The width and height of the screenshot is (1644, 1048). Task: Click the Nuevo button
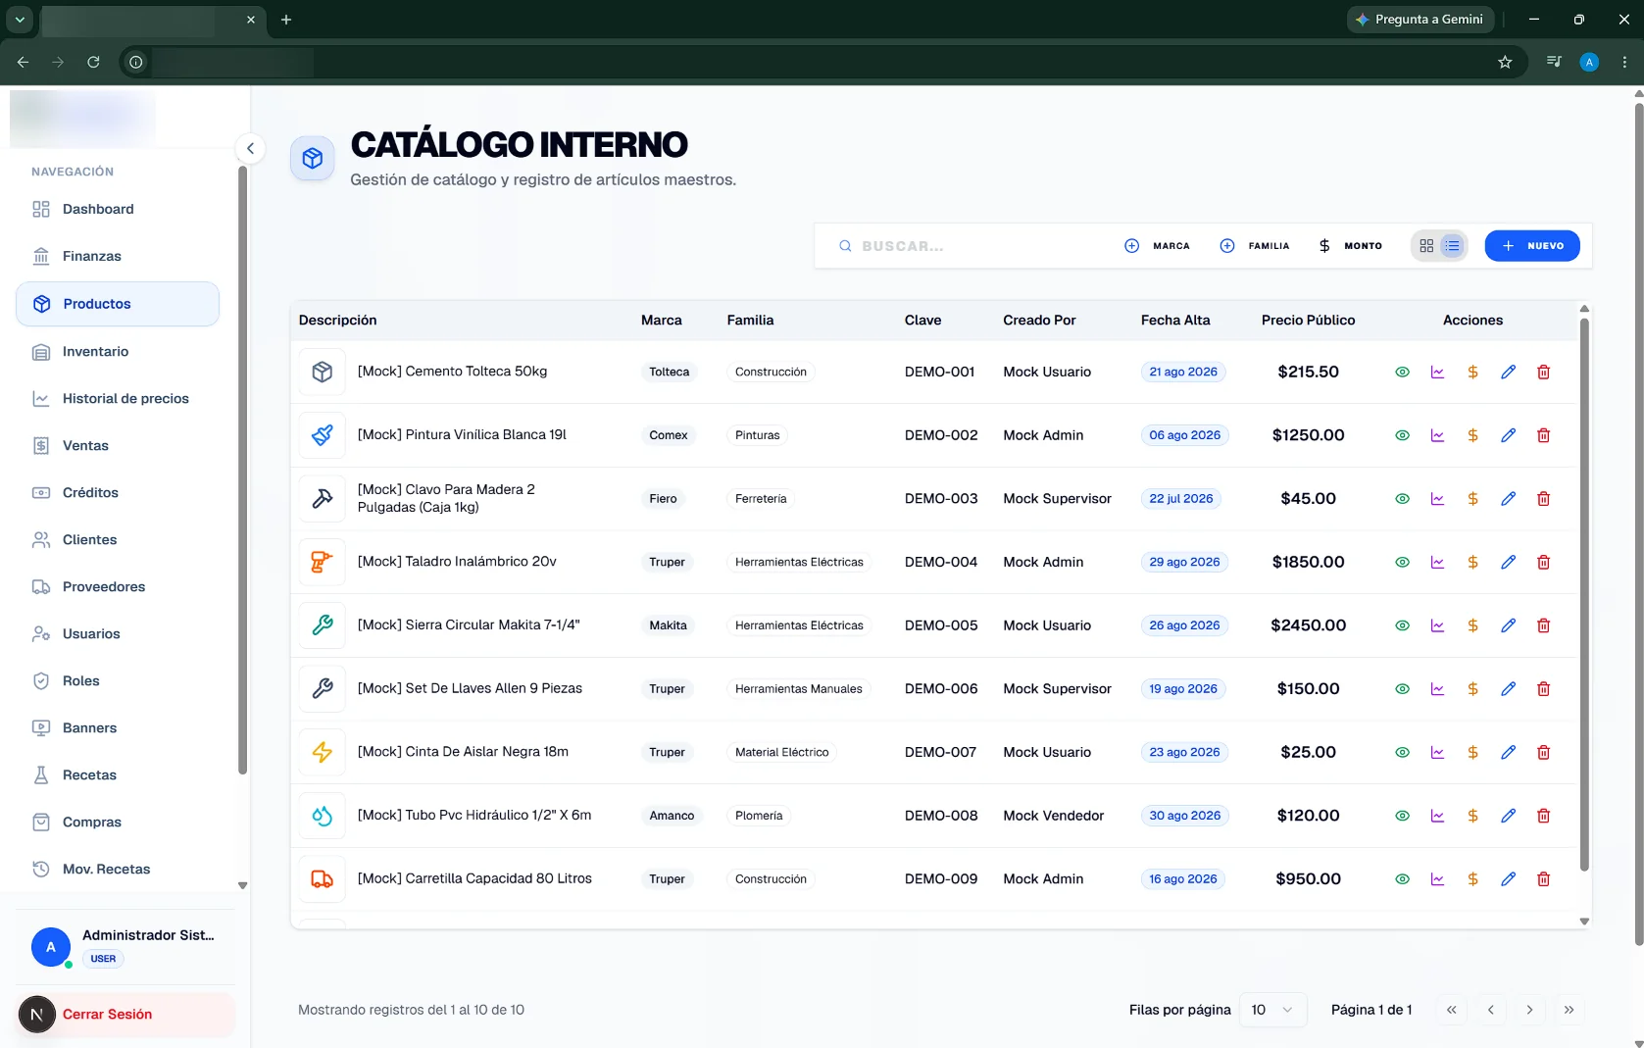(1532, 246)
